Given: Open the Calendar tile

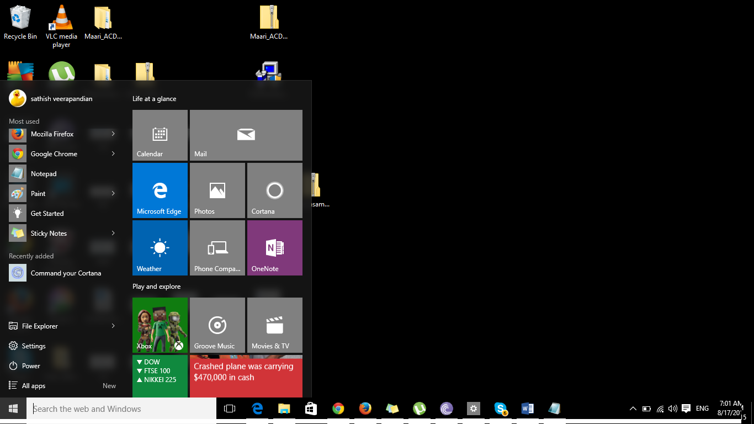Looking at the screenshot, I should pyautogui.click(x=160, y=135).
